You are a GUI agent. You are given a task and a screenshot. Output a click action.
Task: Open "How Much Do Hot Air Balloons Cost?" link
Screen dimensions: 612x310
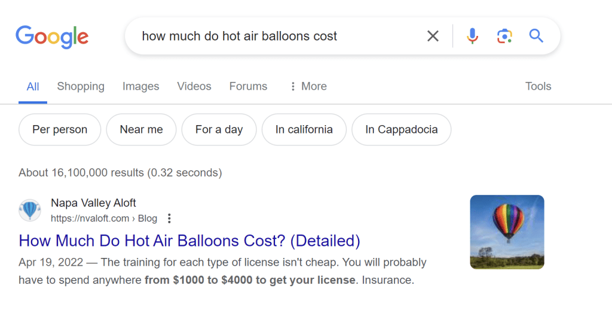click(x=189, y=241)
